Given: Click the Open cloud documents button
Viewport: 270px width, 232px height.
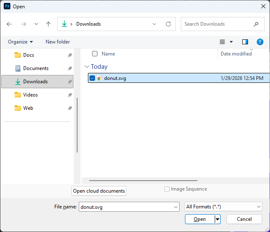Looking at the screenshot, I should (x=99, y=191).
